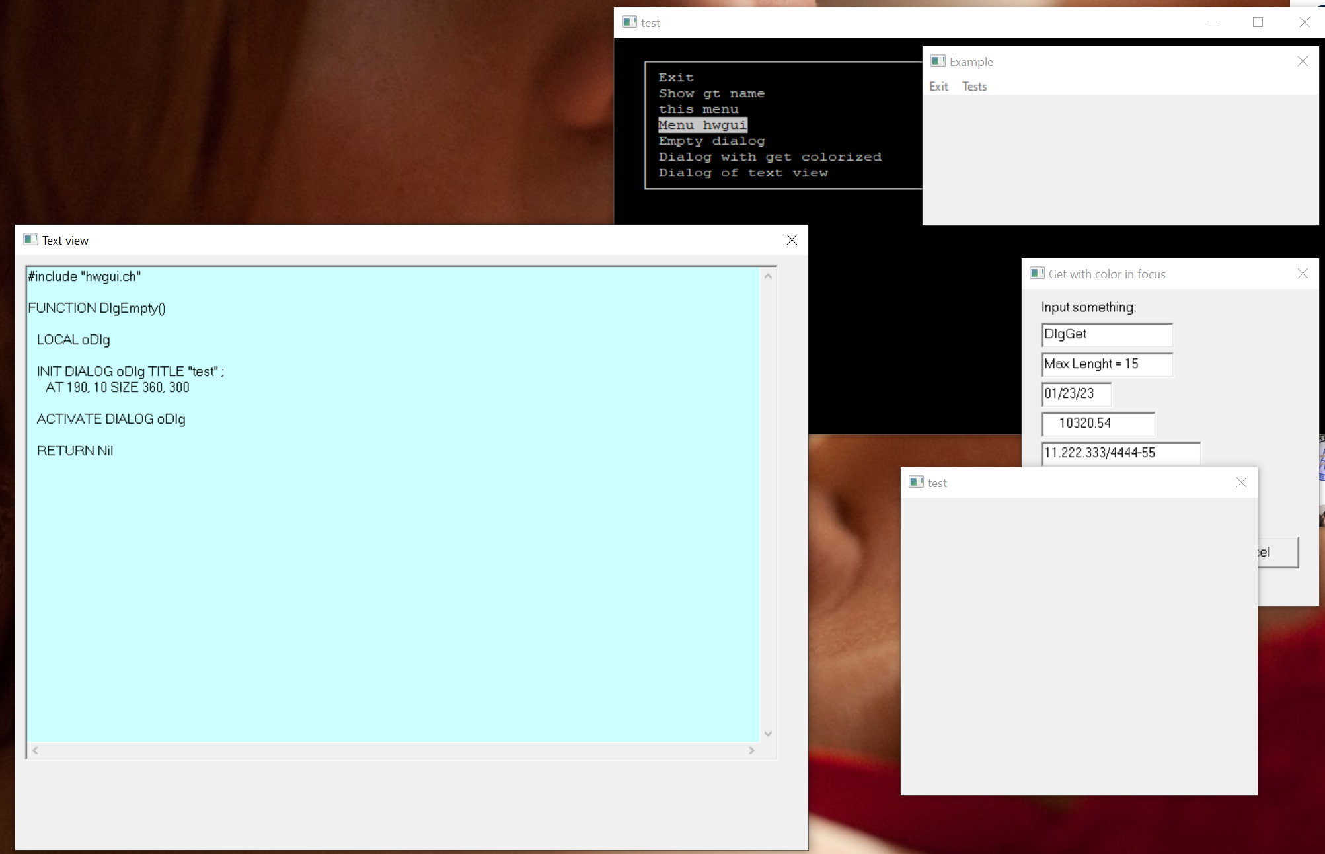1325x854 pixels.
Task: Click the small test dialog title icon
Action: point(916,483)
